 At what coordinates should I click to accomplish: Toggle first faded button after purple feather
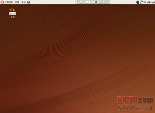point(85,2)
